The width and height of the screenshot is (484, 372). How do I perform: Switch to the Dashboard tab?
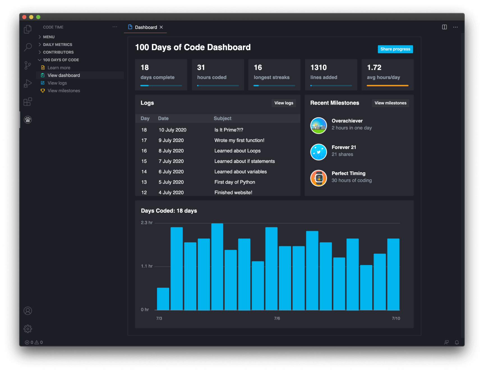coord(145,27)
